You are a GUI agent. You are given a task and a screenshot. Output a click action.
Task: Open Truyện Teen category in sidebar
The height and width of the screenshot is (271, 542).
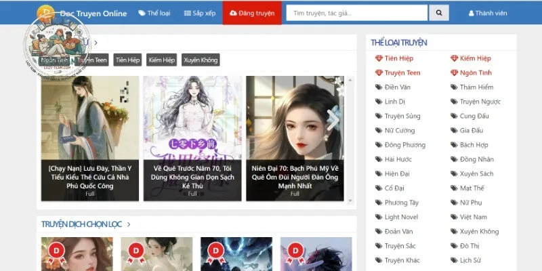[402, 73]
